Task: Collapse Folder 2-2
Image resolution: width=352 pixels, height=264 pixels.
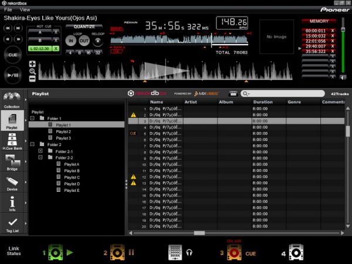Action: click(40, 157)
